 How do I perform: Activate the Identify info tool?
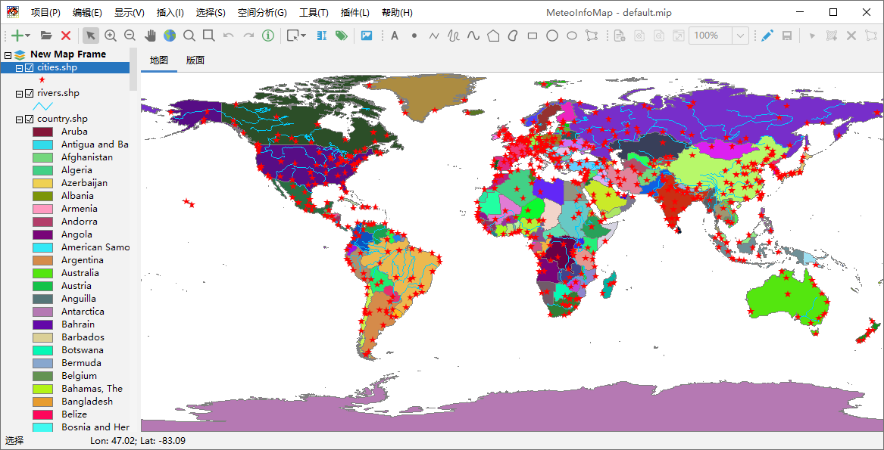click(268, 36)
